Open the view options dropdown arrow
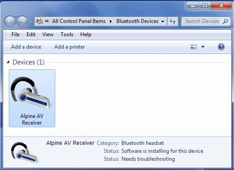This screenshot has width=234, height=170. tap(203, 47)
